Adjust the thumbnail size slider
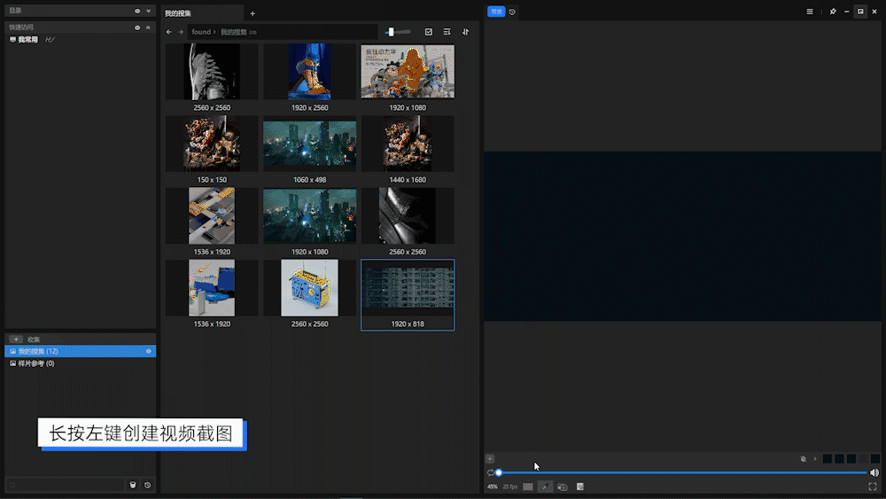The image size is (886, 499). [398, 32]
